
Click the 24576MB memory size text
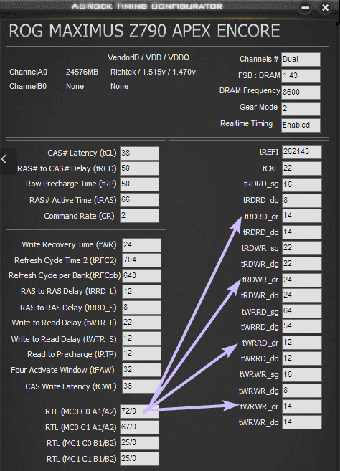tap(82, 72)
